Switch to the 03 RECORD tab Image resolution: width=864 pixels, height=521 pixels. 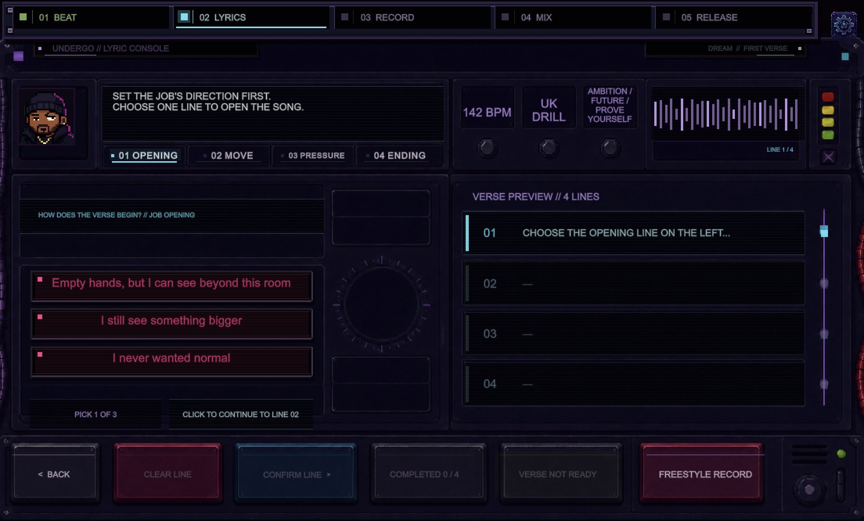[x=413, y=18]
